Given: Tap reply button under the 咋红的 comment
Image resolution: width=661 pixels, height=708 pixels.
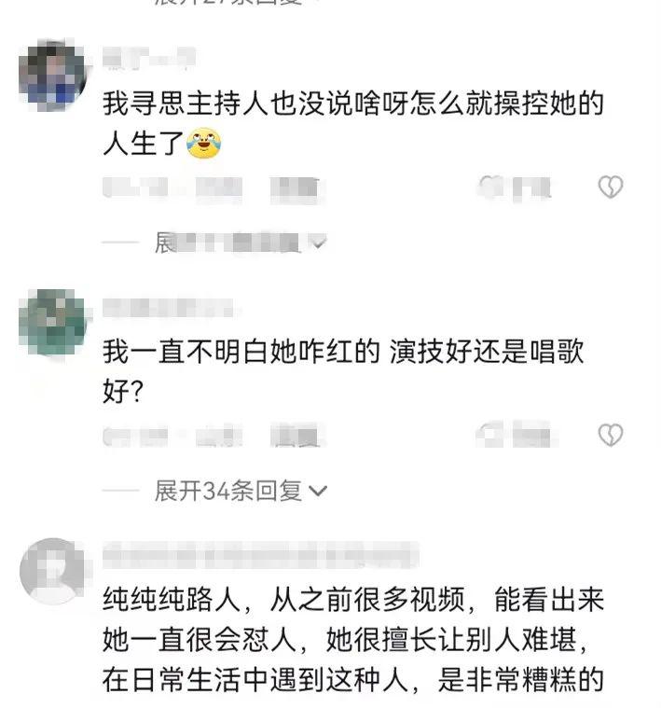Looking at the screenshot, I should [297, 436].
